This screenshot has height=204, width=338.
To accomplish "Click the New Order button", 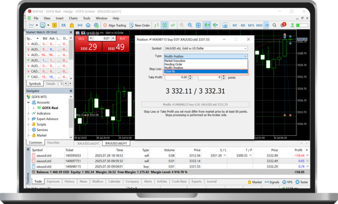I will 140,25.
